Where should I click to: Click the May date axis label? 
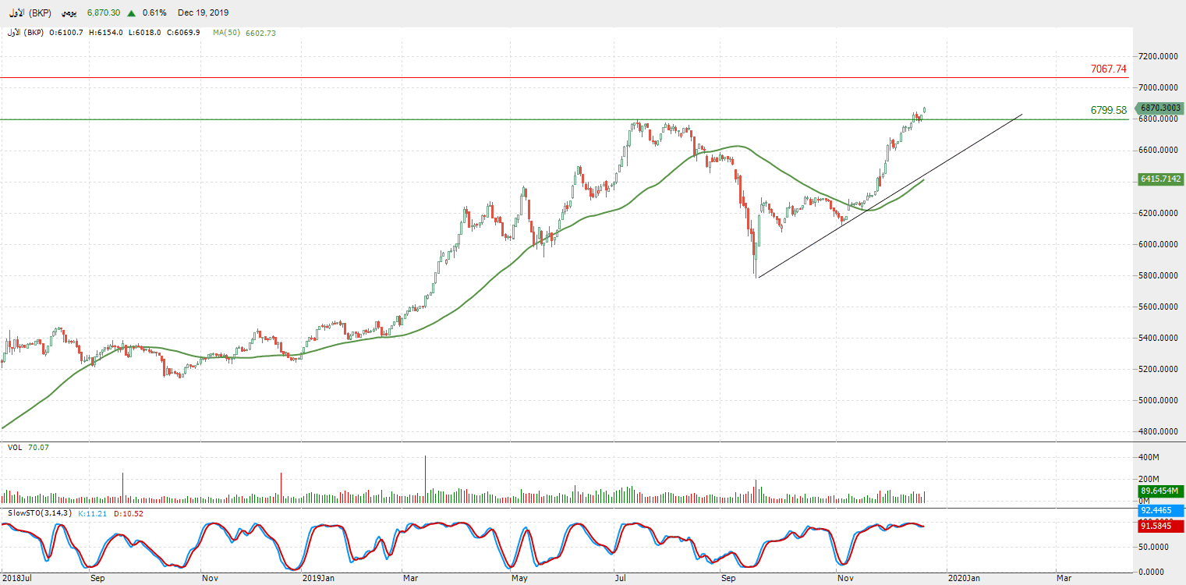pyautogui.click(x=519, y=579)
